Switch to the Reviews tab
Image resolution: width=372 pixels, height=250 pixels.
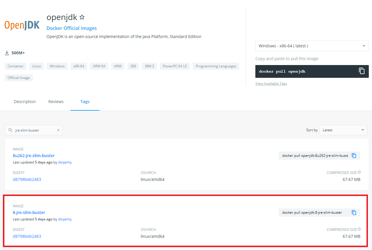tap(56, 102)
